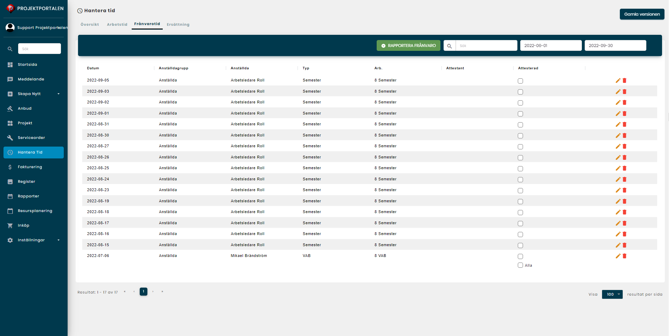Viewport: 669px width, 336px height.
Task: Open Startsida in the sidebar
Action: pyautogui.click(x=33, y=64)
